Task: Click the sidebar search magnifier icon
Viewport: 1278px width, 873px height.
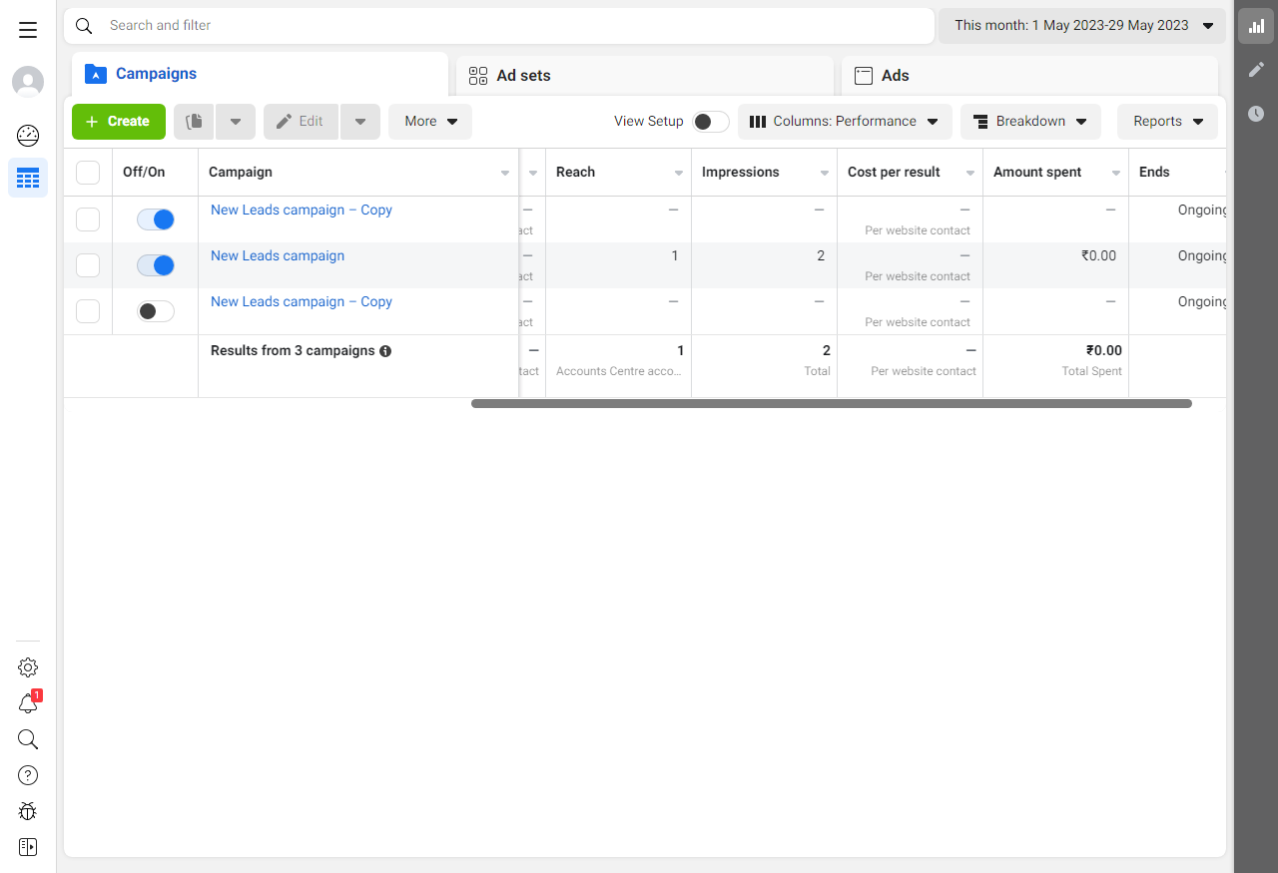Action: pos(28,739)
